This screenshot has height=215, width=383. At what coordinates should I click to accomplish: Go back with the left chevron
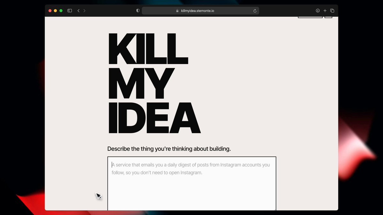point(79,11)
